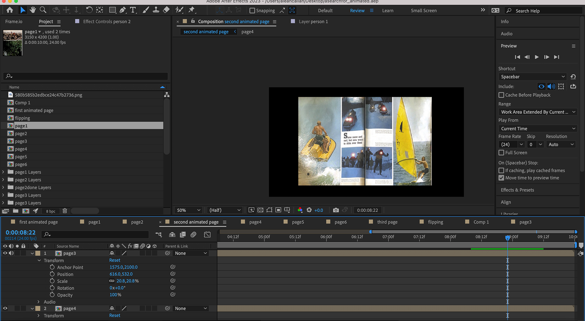Select the Puppet Pin tool

click(191, 10)
